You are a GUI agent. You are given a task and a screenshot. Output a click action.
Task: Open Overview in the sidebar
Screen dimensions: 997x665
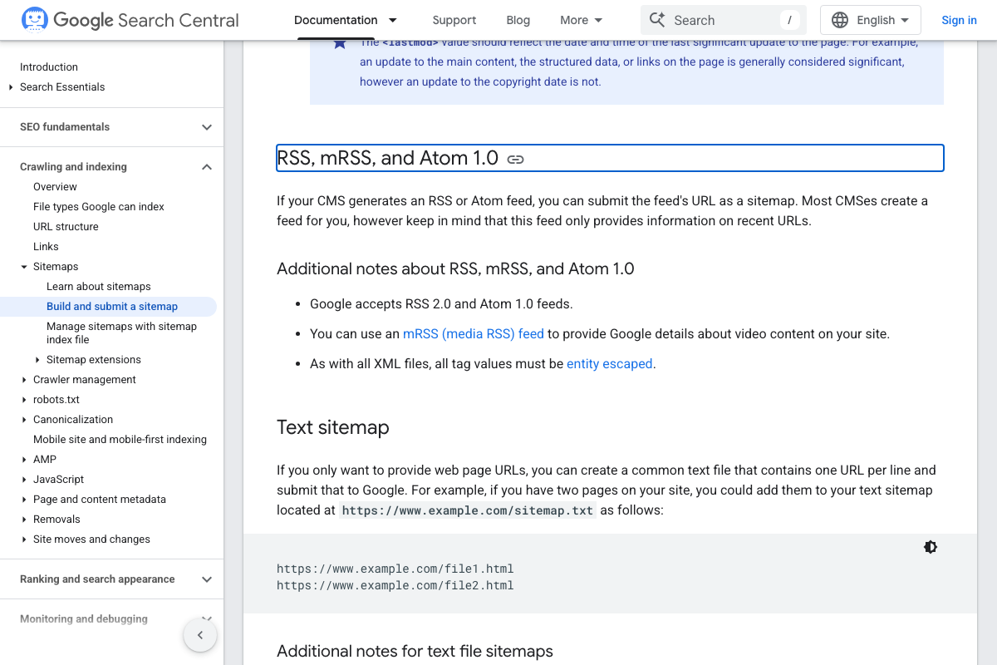(55, 187)
